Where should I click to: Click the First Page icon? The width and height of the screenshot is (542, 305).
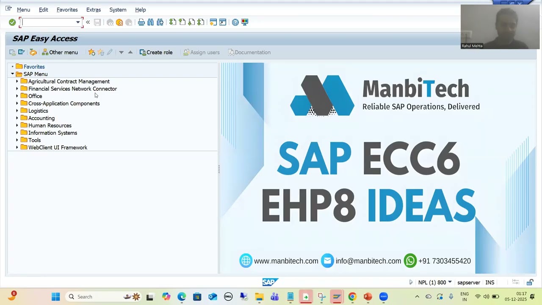173,22
